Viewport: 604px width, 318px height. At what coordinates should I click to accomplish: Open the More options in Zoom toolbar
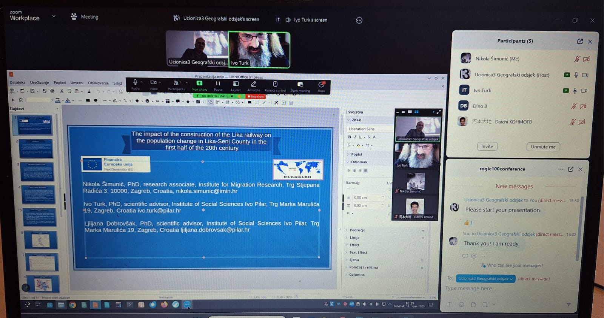click(x=321, y=85)
